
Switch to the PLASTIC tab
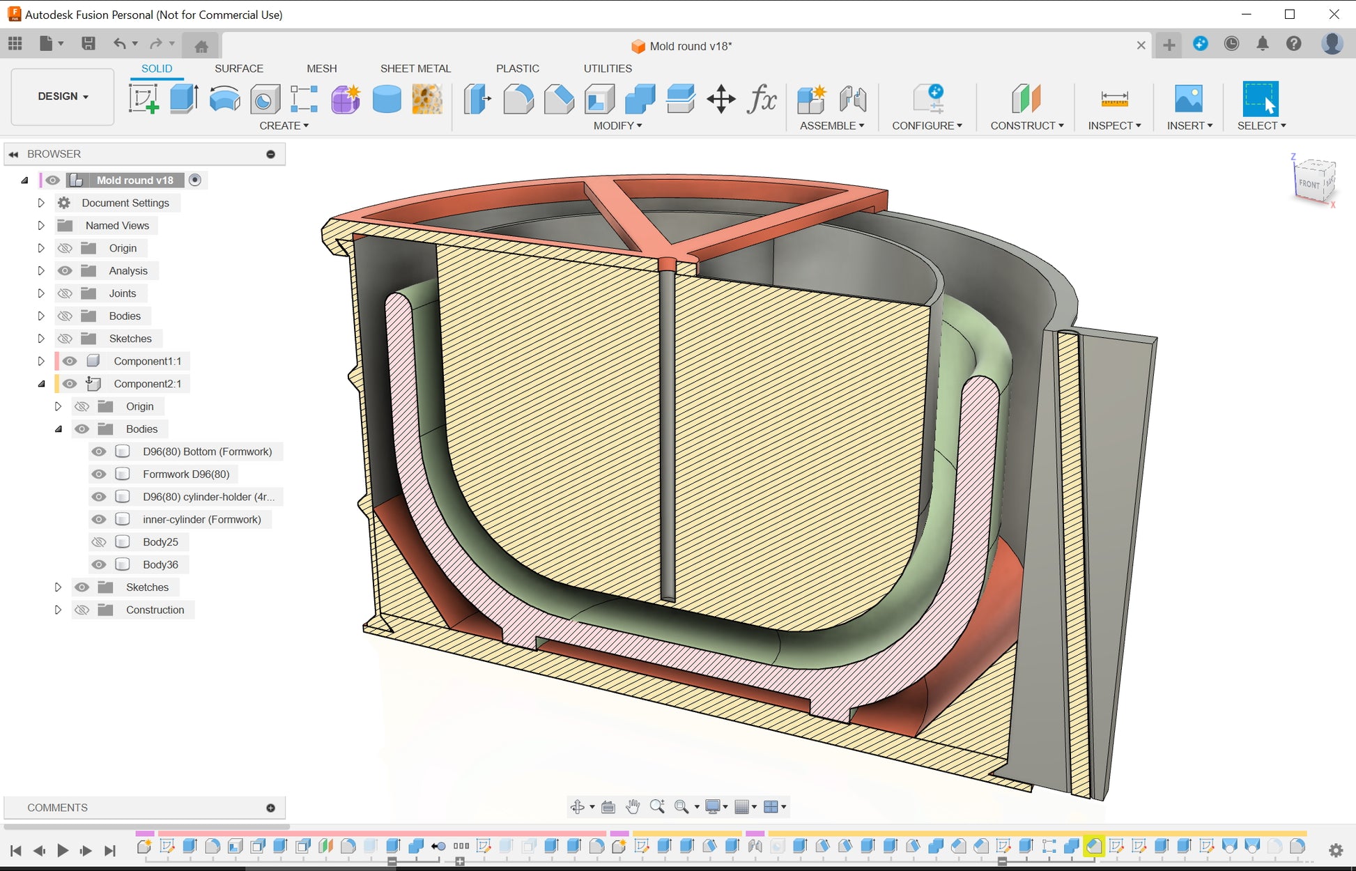pyautogui.click(x=518, y=68)
